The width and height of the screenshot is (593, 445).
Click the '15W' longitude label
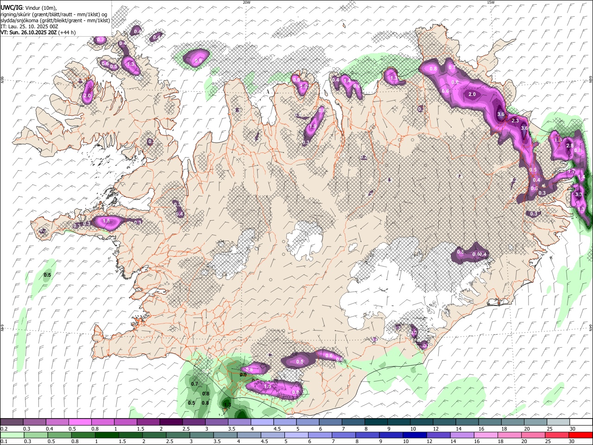coord(491,2)
